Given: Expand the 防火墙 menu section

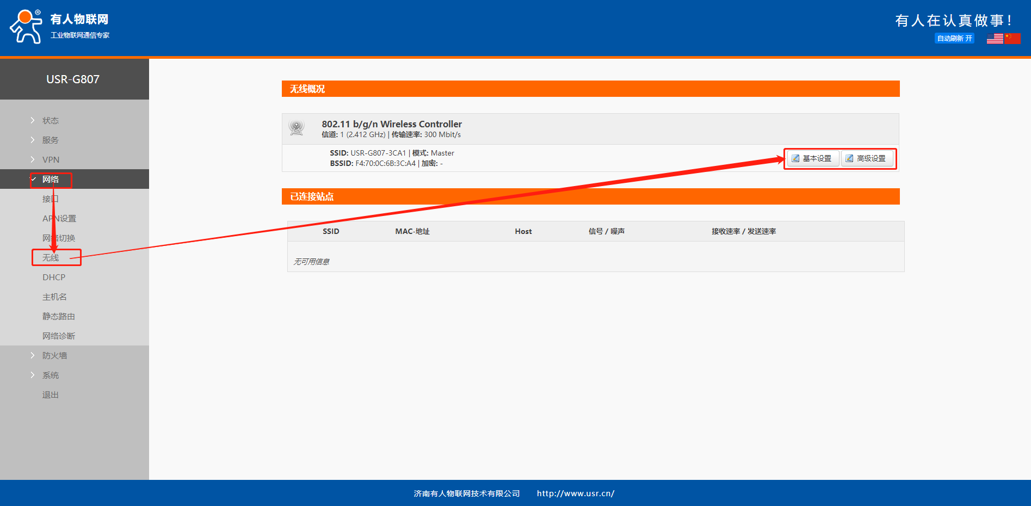Looking at the screenshot, I should (54, 355).
